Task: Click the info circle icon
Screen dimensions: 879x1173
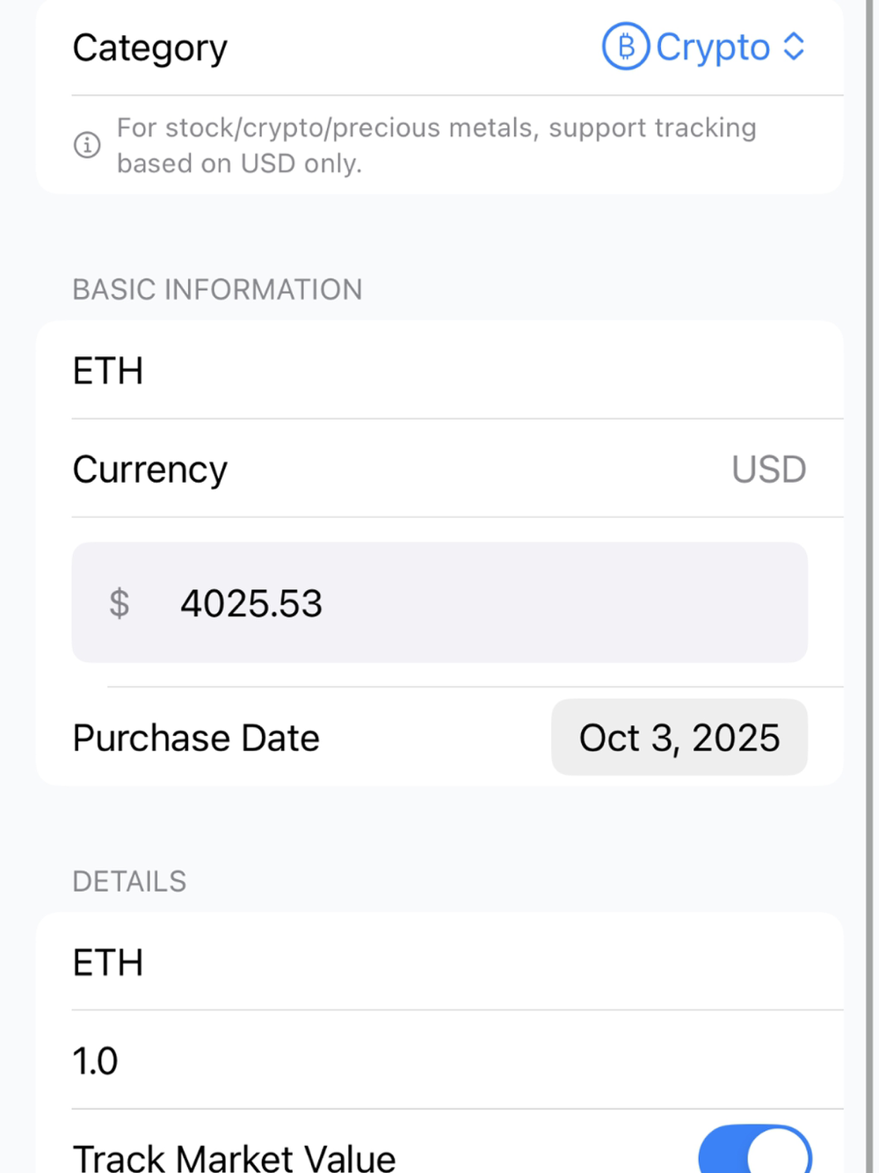Action: [87, 145]
